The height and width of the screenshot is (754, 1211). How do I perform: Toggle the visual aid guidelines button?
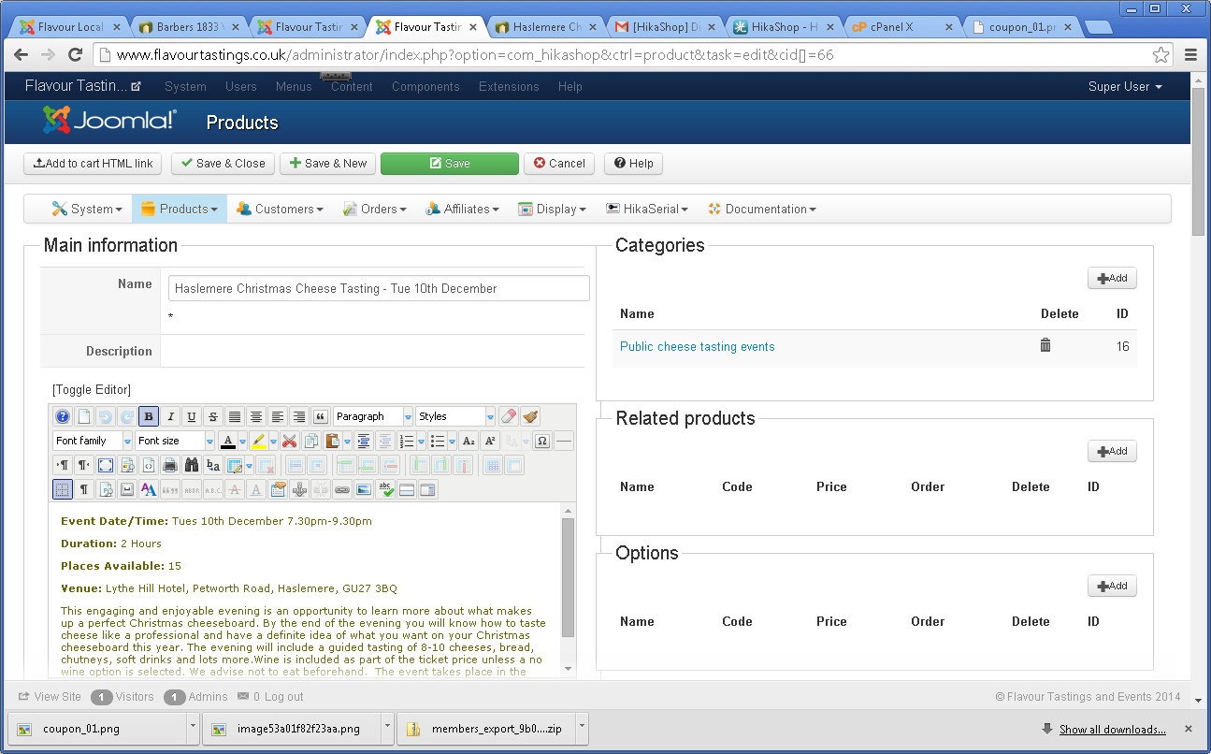pos(63,489)
